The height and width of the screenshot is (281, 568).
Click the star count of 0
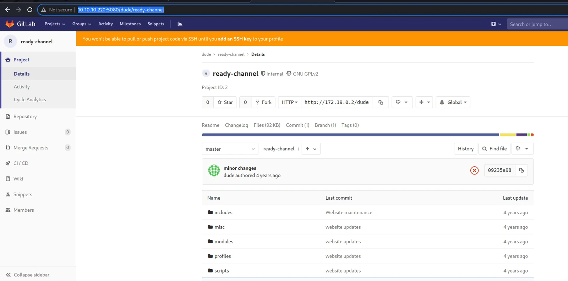click(x=208, y=102)
